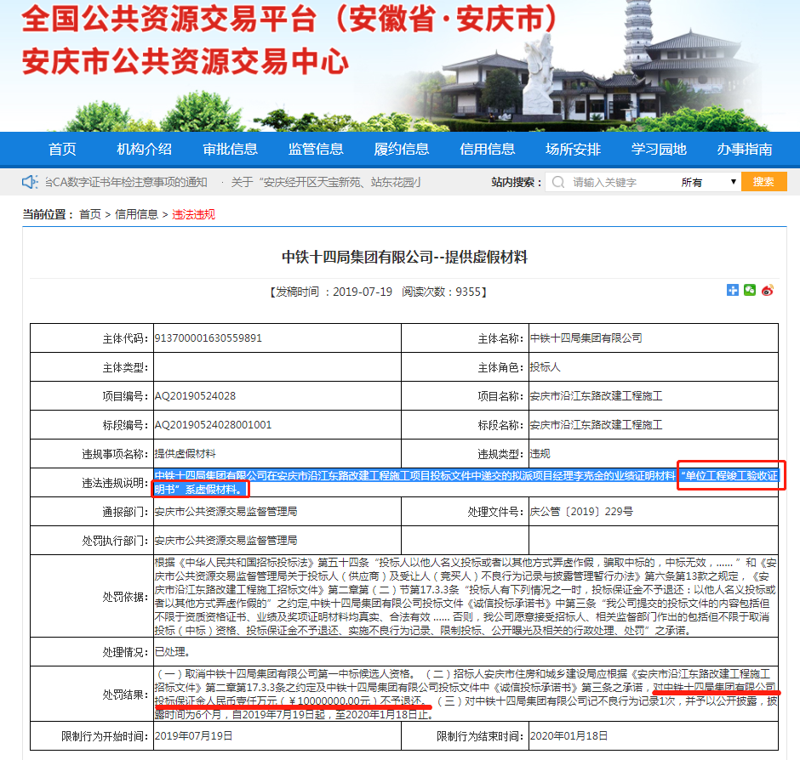The image size is (800, 760).
Task: Click the 处理情况 value 已处理。
Action: [173, 652]
